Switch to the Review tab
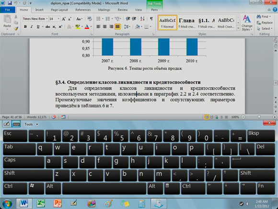This screenshot has width=278, height=209. click(123, 10)
